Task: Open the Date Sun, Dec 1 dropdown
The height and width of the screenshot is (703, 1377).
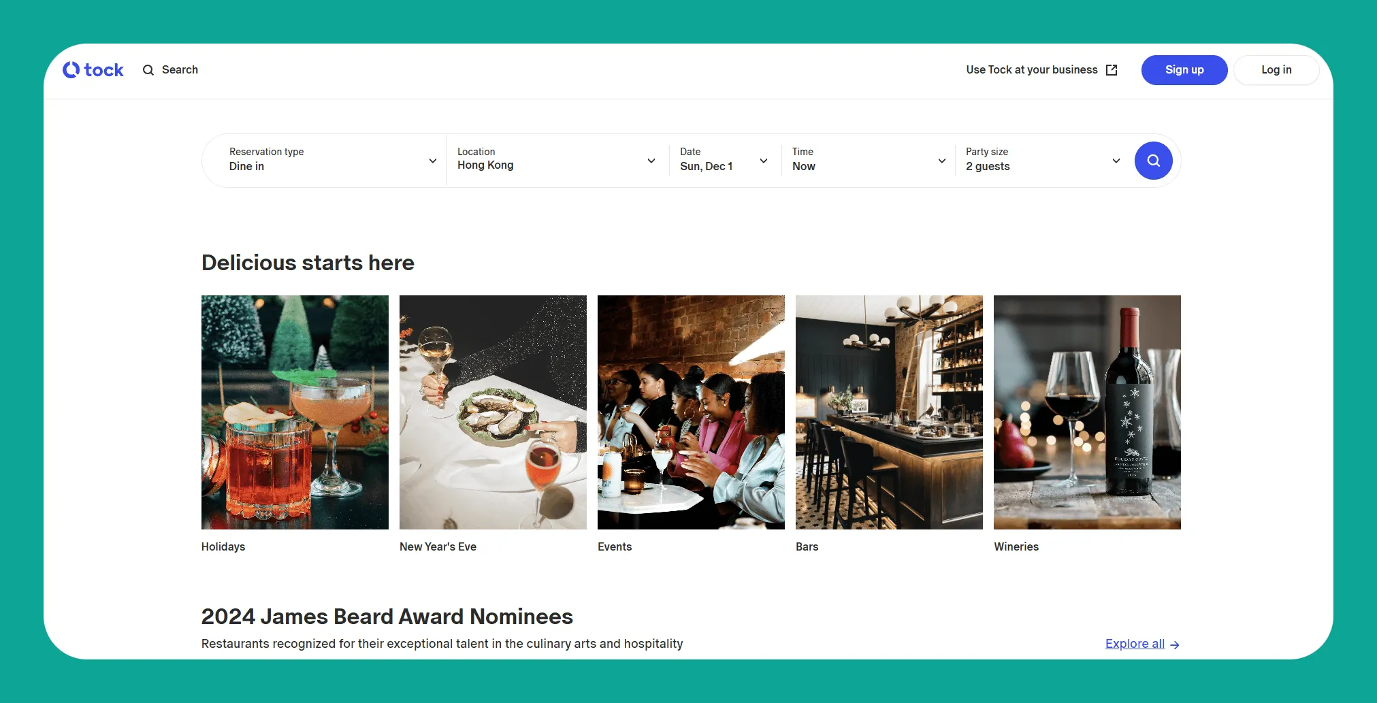Action: (724, 161)
